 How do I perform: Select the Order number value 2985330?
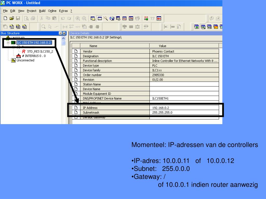[184, 75]
